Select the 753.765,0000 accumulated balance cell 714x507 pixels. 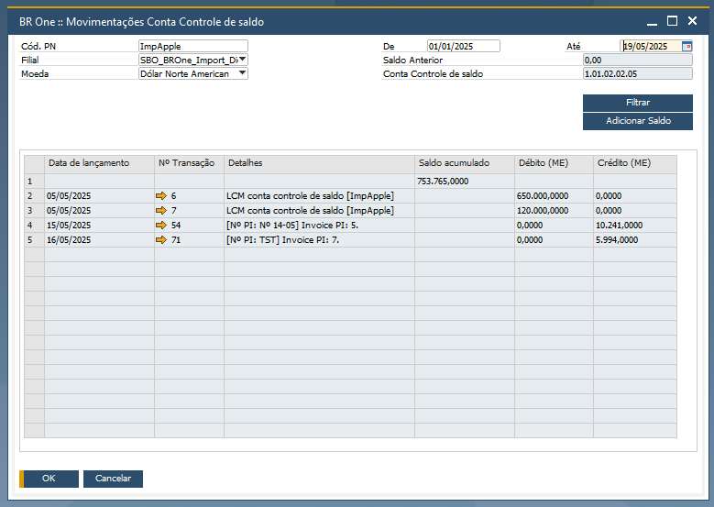coord(465,182)
